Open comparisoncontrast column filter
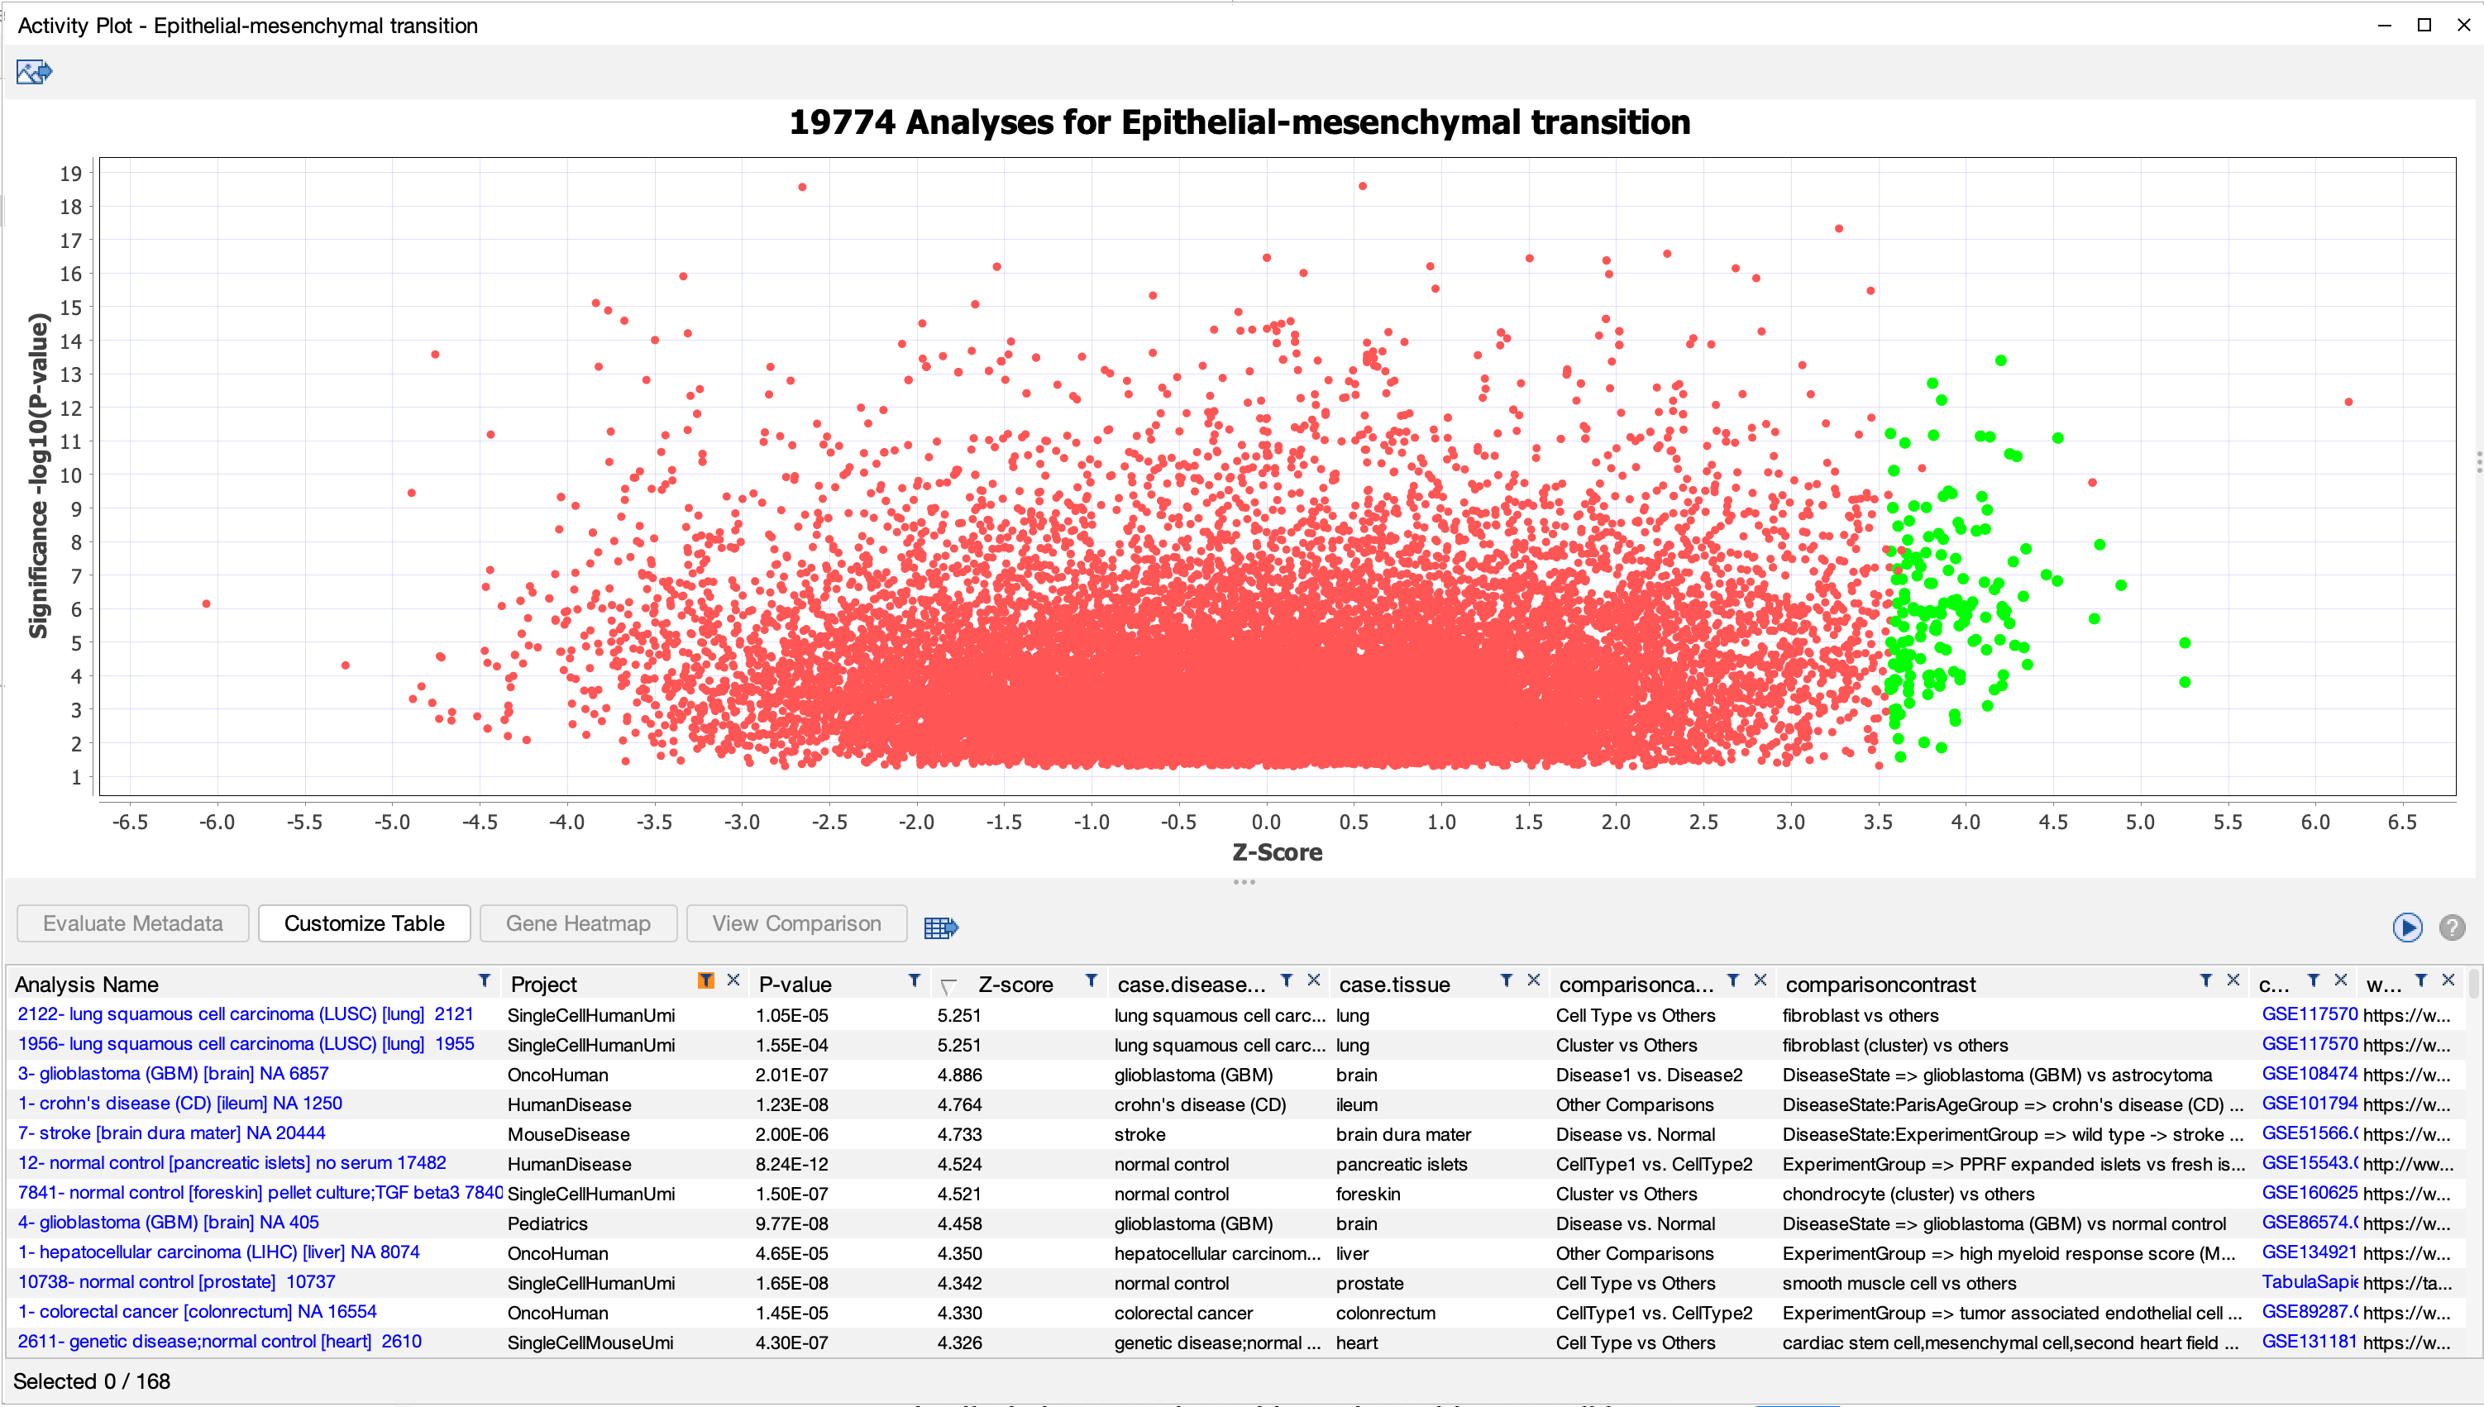The image size is (2484, 1407). [2205, 980]
